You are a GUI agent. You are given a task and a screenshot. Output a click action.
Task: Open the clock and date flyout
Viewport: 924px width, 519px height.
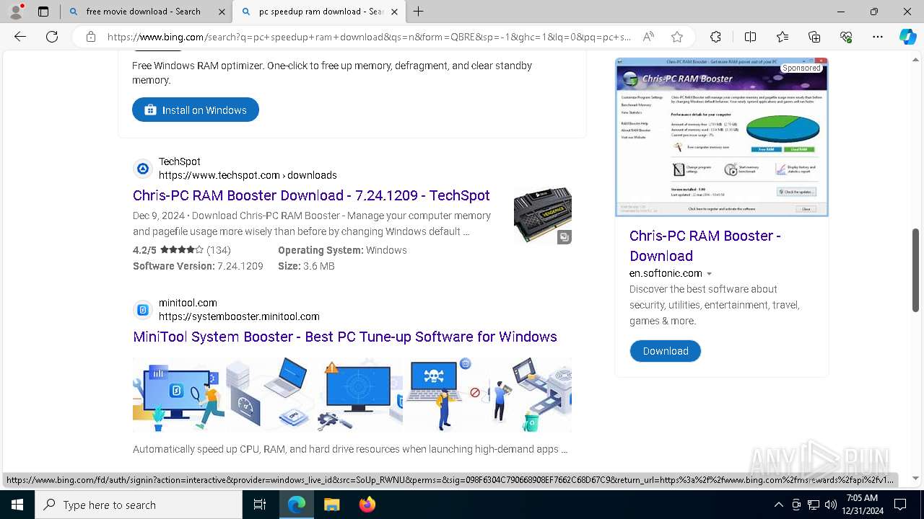click(864, 505)
